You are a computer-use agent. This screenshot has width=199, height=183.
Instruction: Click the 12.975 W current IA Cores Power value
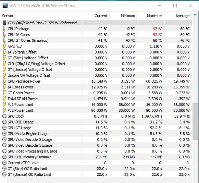[x=99, y=87]
